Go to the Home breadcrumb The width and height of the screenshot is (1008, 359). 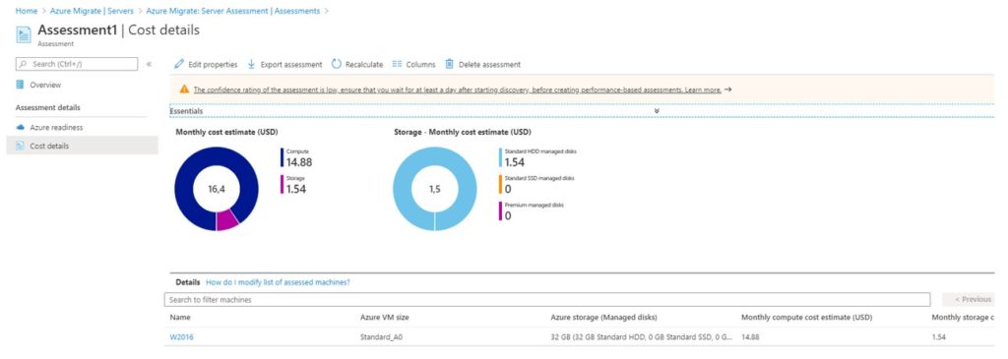click(27, 11)
